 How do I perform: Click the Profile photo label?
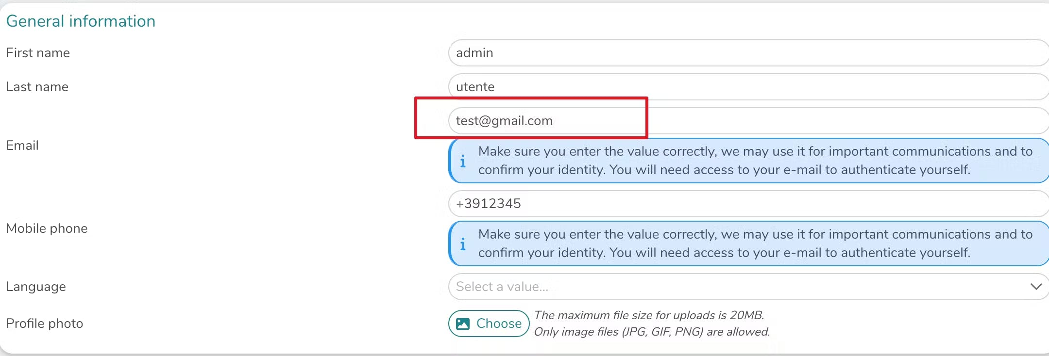coord(45,324)
